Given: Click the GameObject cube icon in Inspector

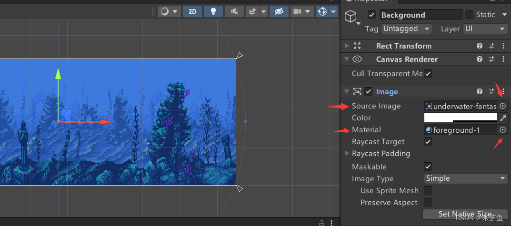Looking at the screenshot, I should point(351,16).
